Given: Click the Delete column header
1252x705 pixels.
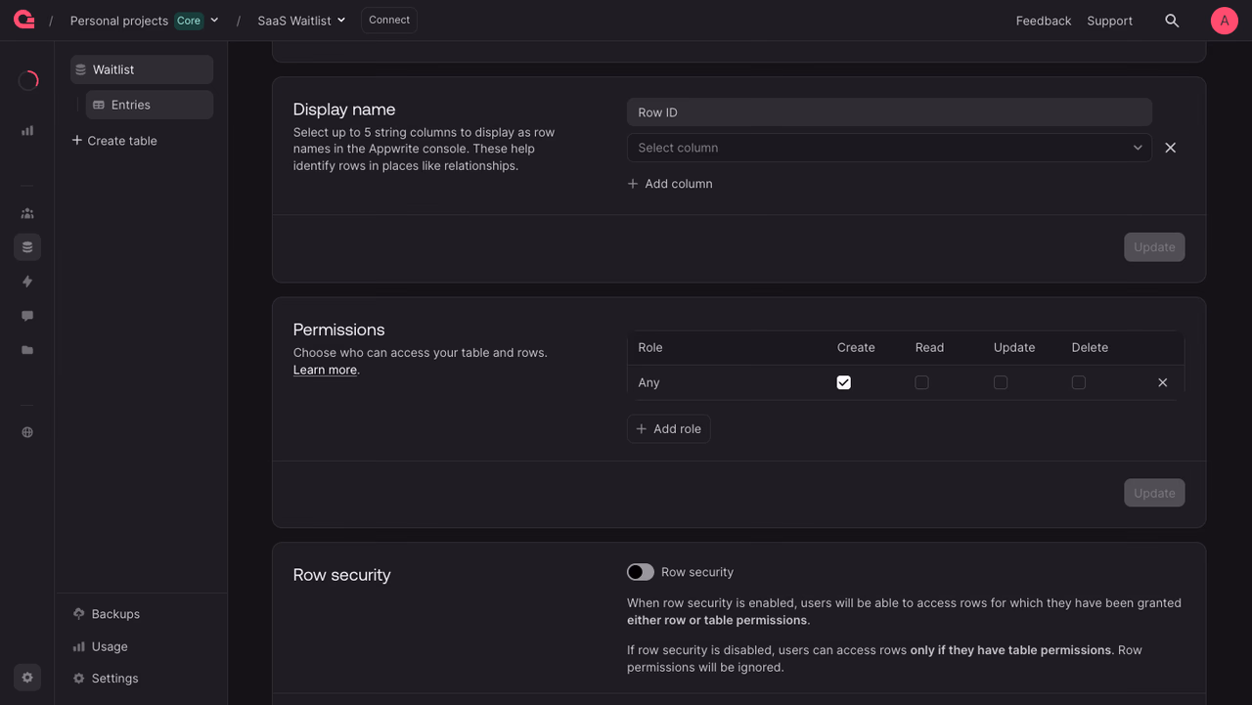Looking at the screenshot, I should coord(1090,348).
